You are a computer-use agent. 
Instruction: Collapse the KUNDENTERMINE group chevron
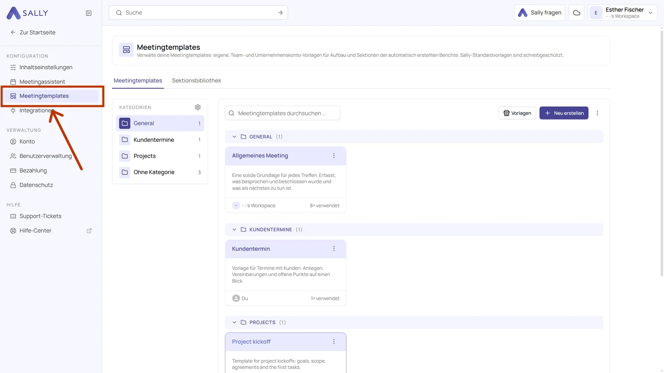coord(234,230)
